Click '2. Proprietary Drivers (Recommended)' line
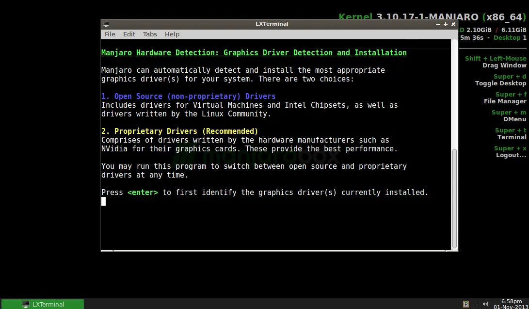The width and height of the screenshot is (529, 309). click(179, 131)
